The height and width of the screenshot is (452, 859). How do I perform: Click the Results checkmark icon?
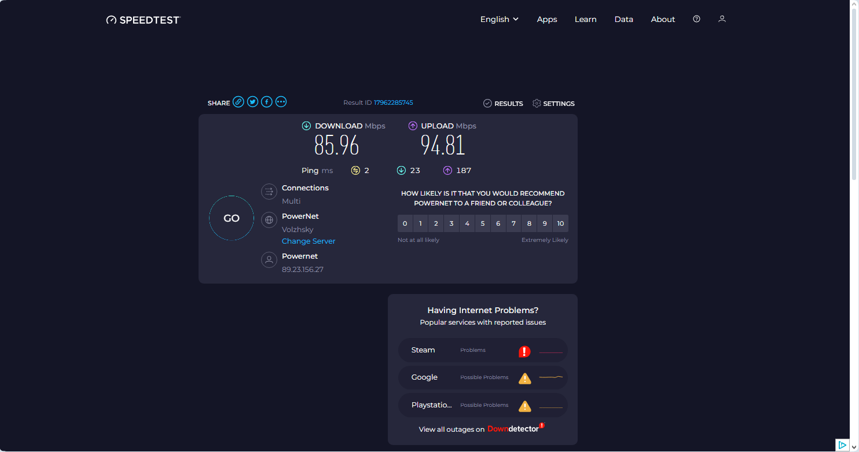tap(487, 104)
